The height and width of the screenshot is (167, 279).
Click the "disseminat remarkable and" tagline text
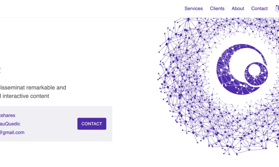point(33,88)
